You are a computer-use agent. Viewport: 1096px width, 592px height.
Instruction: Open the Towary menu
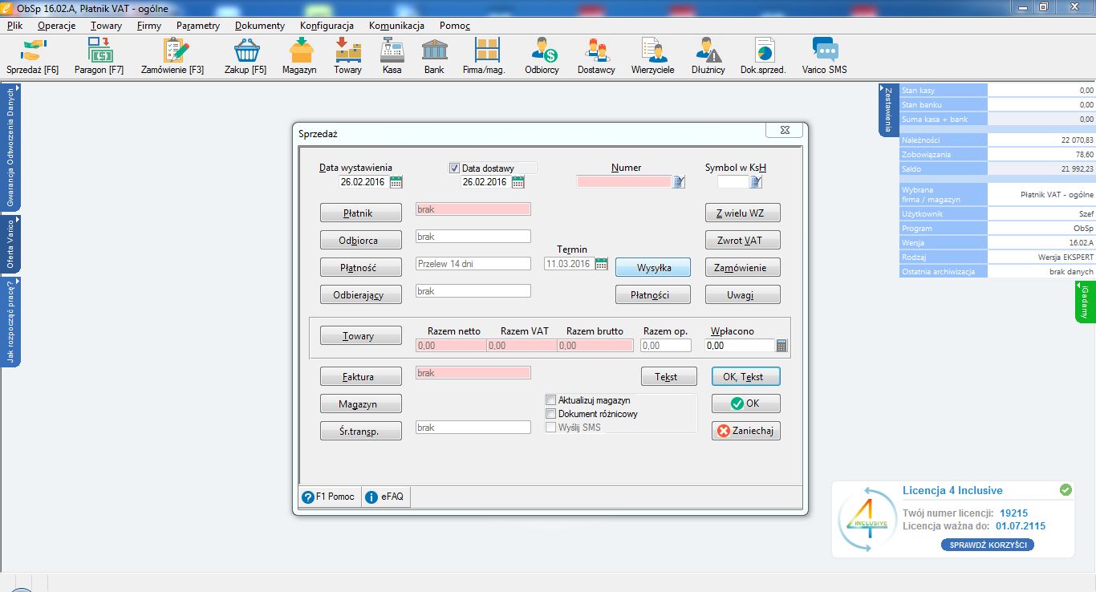[x=106, y=26]
